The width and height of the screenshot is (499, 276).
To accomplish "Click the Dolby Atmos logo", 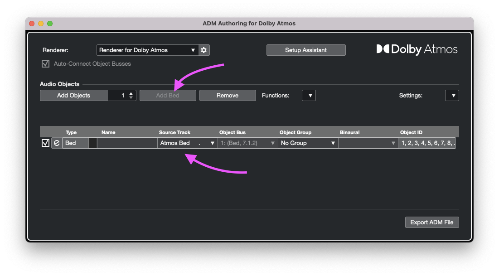I will pyautogui.click(x=417, y=49).
